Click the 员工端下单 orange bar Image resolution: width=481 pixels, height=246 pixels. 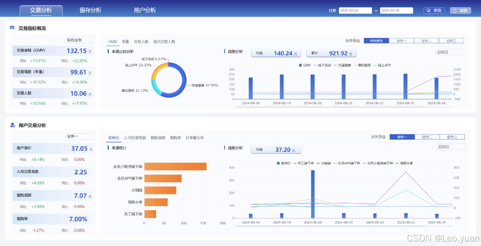click(150, 214)
